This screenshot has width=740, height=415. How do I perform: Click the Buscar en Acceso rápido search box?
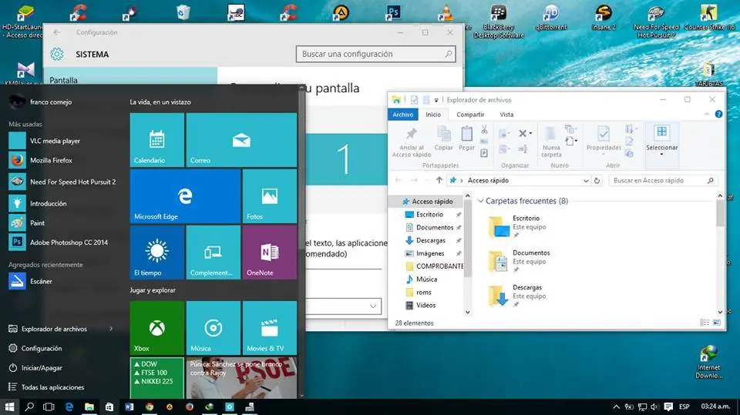click(x=663, y=181)
